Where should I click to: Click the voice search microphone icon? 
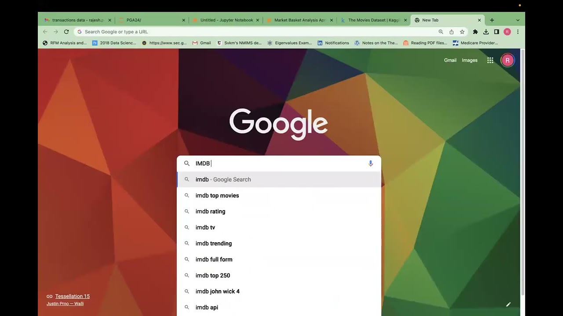point(371,163)
